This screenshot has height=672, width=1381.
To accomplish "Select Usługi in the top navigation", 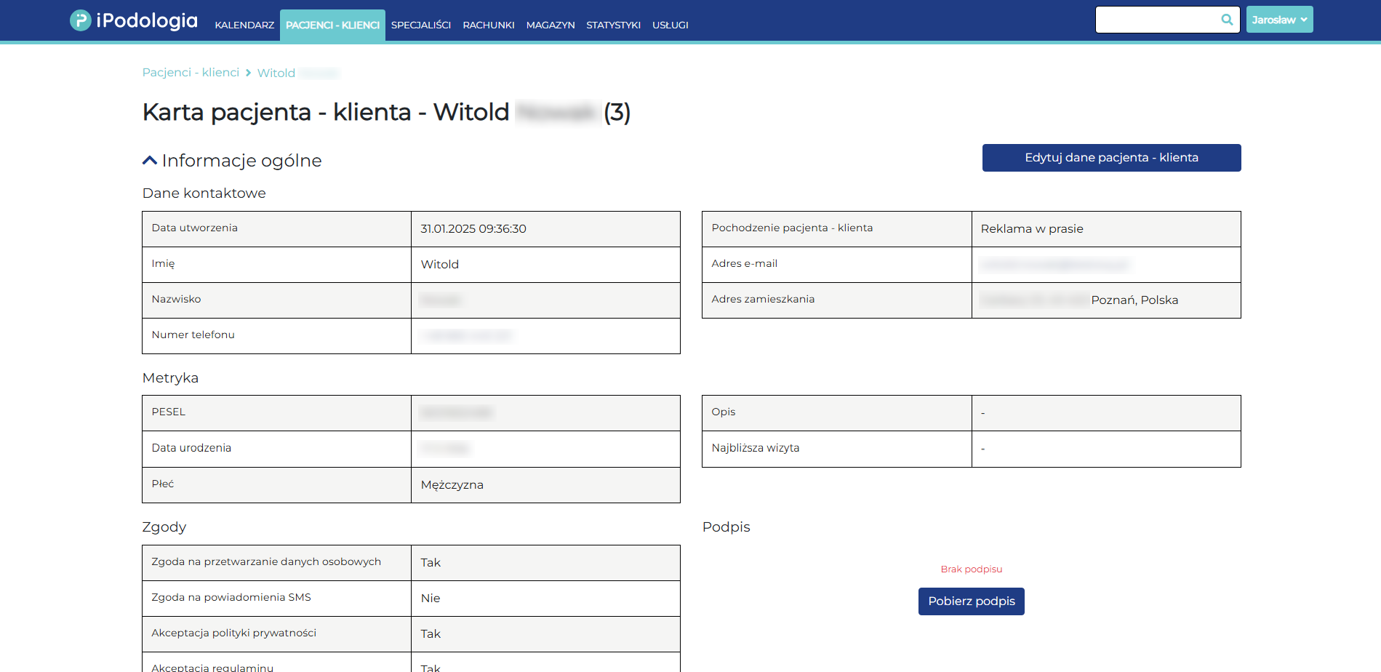I will click(x=670, y=25).
